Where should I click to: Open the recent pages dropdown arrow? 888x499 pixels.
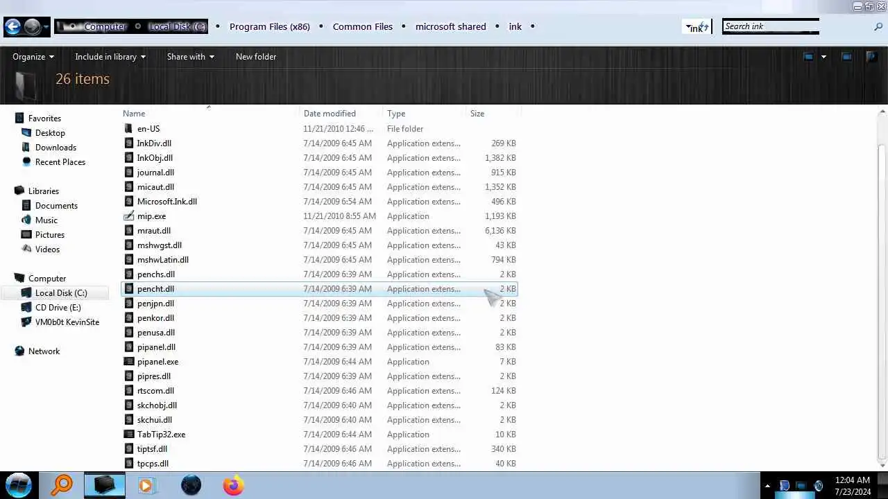point(46,27)
